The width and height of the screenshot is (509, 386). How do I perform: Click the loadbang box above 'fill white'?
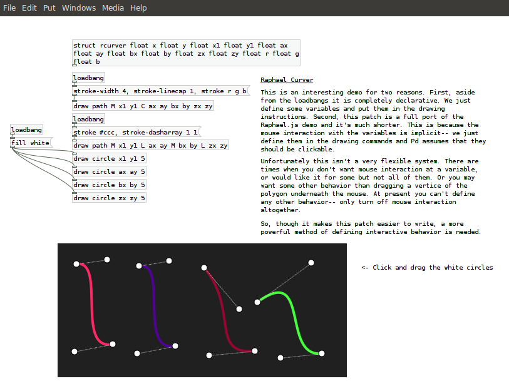pyautogui.click(x=26, y=130)
